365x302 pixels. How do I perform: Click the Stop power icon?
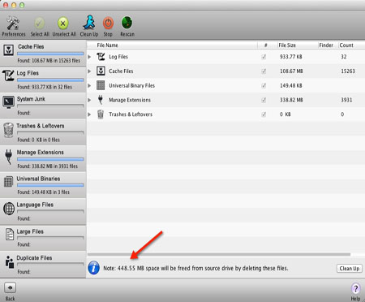point(108,24)
